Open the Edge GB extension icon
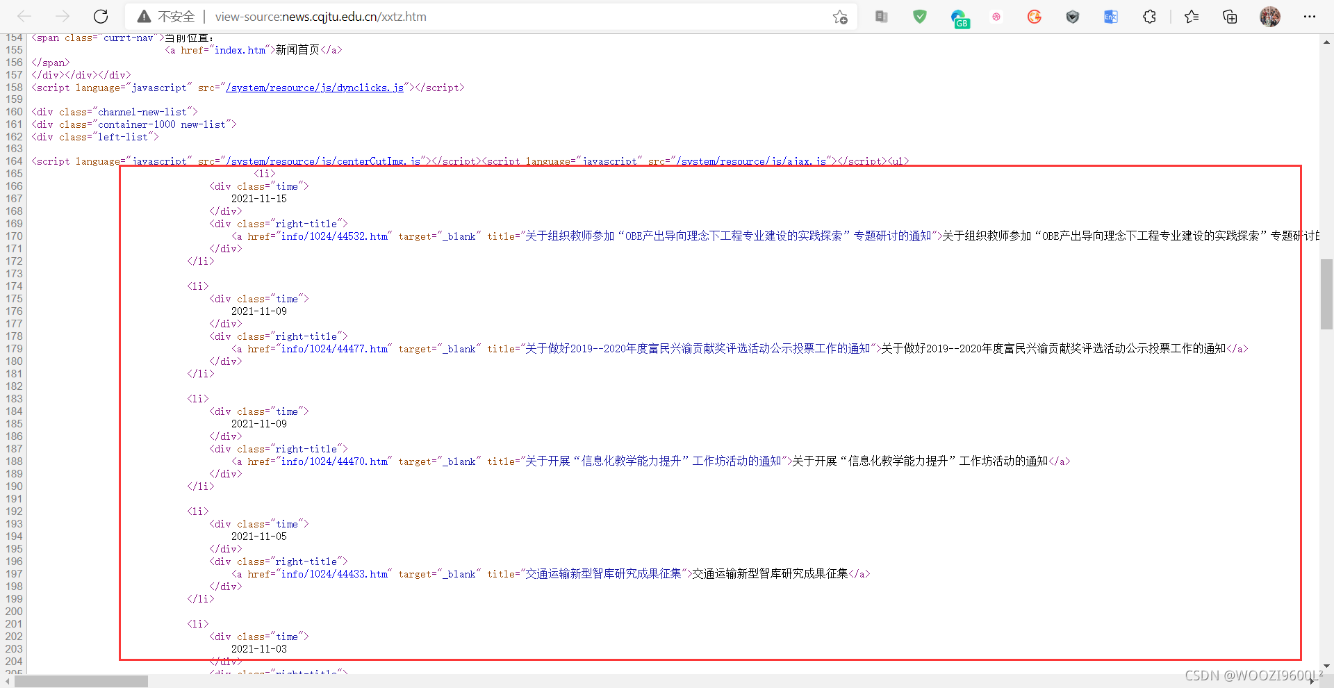Image resolution: width=1334 pixels, height=688 pixels. 960,18
